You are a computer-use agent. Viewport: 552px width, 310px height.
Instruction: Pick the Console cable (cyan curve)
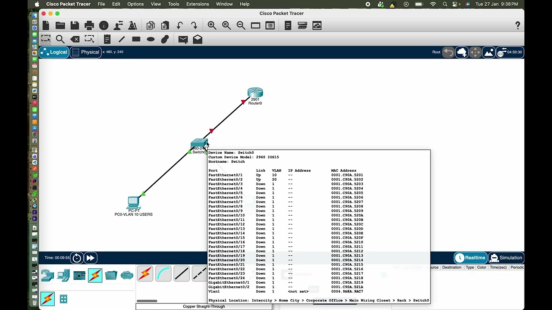click(163, 273)
